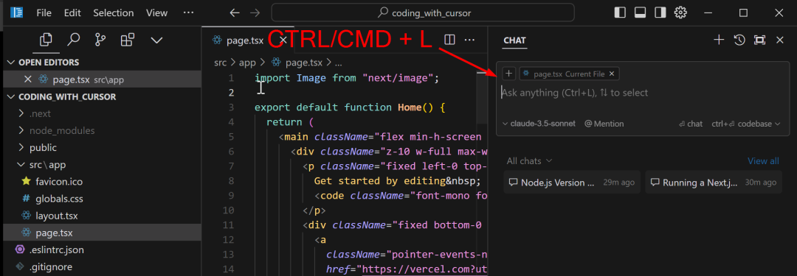Open the claude-3.5-sonnet model dropdown

tap(539, 124)
